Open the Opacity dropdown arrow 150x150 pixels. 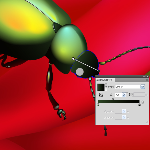point(124,111)
